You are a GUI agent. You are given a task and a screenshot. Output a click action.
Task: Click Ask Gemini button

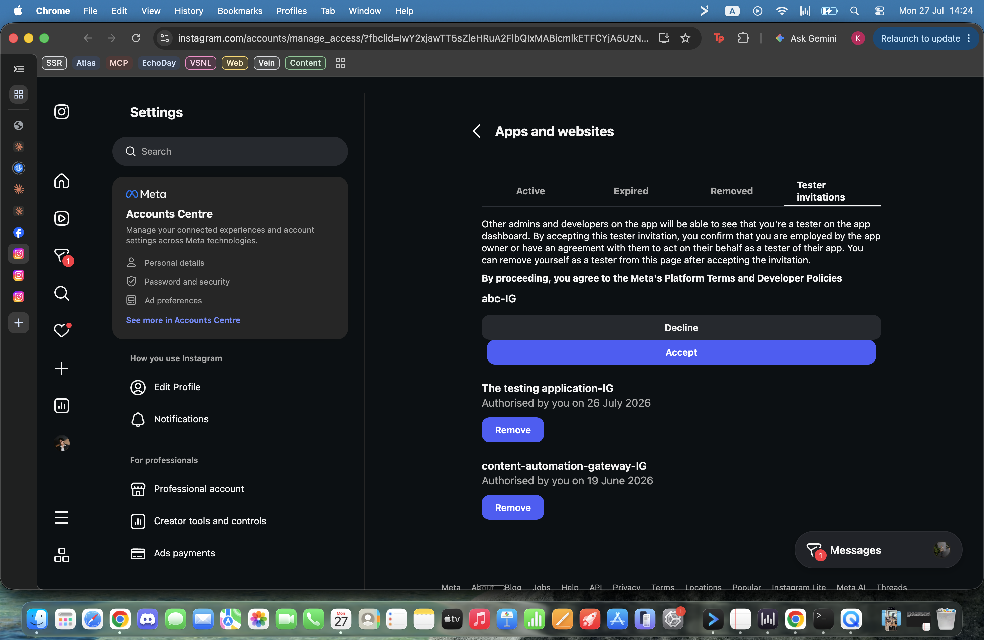click(x=806, y=38)
